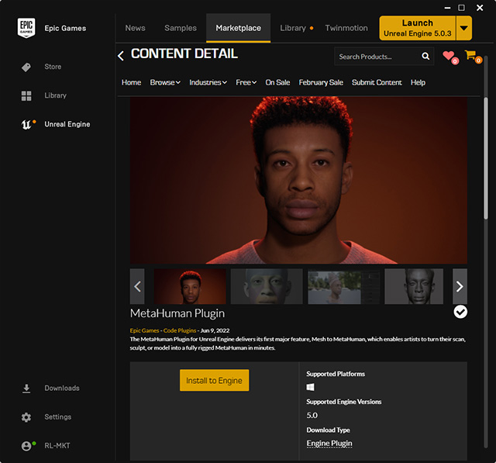
Task: Click the Epic Games logo icon
Action: 26,28
